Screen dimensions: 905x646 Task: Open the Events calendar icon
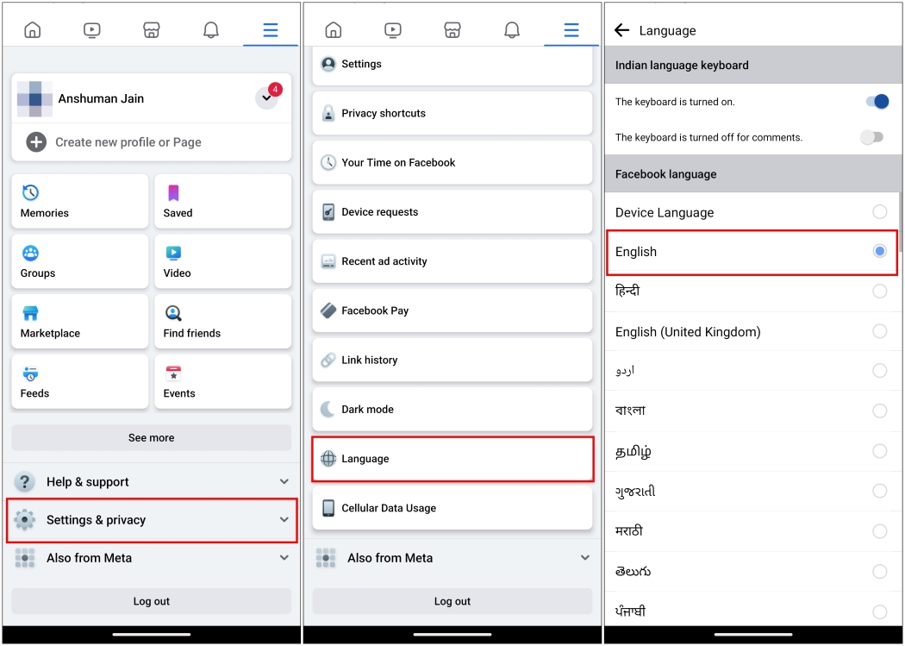click(173, 373)
